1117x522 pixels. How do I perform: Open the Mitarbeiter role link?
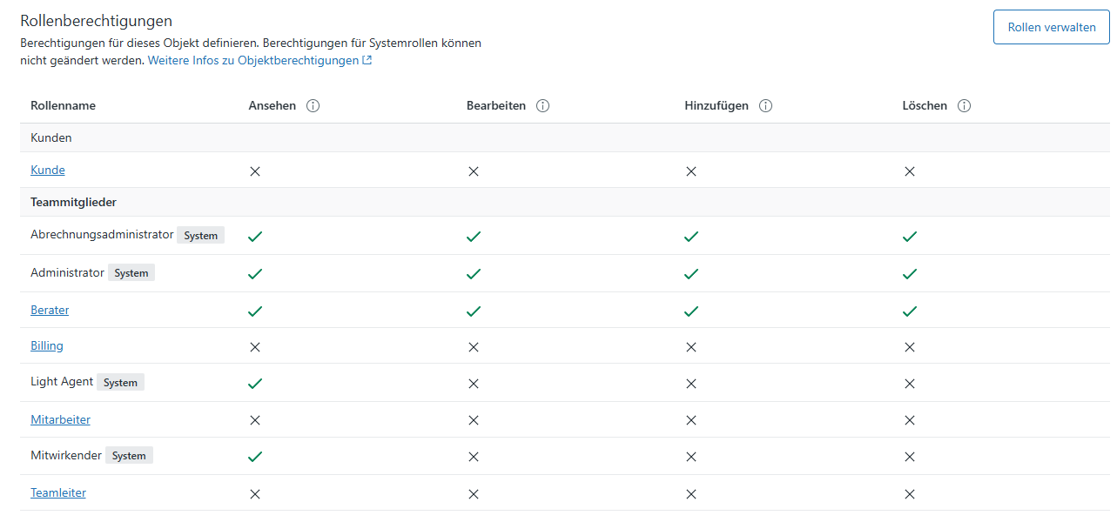60,420
